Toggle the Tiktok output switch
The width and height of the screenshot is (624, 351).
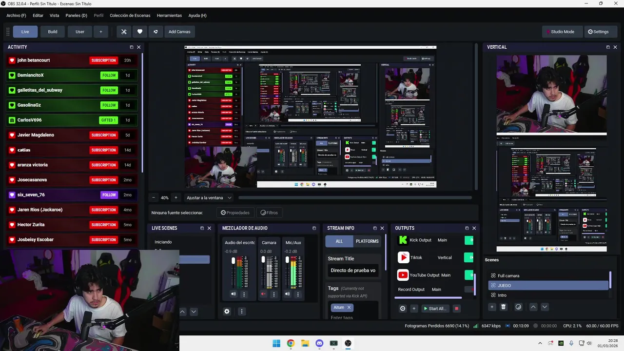[x=468, y=257]
